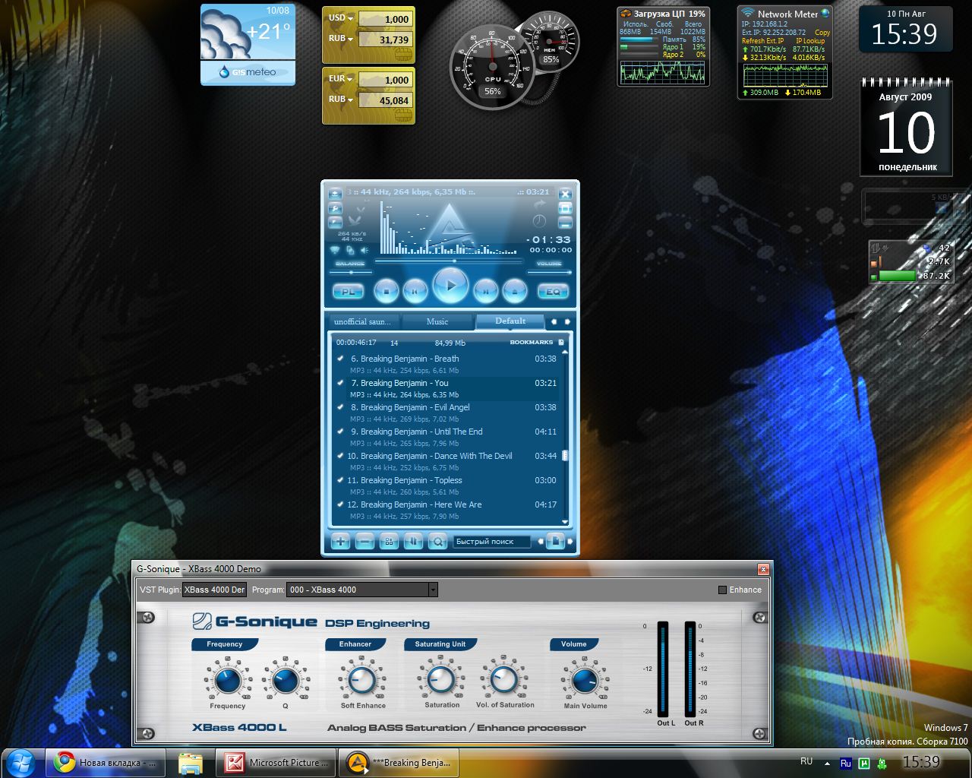This screenshot has width=972, height=778.
Task: Select 'Breaking Benjamin - Evil Angel' track title
Action: click(x=415, y=407)
